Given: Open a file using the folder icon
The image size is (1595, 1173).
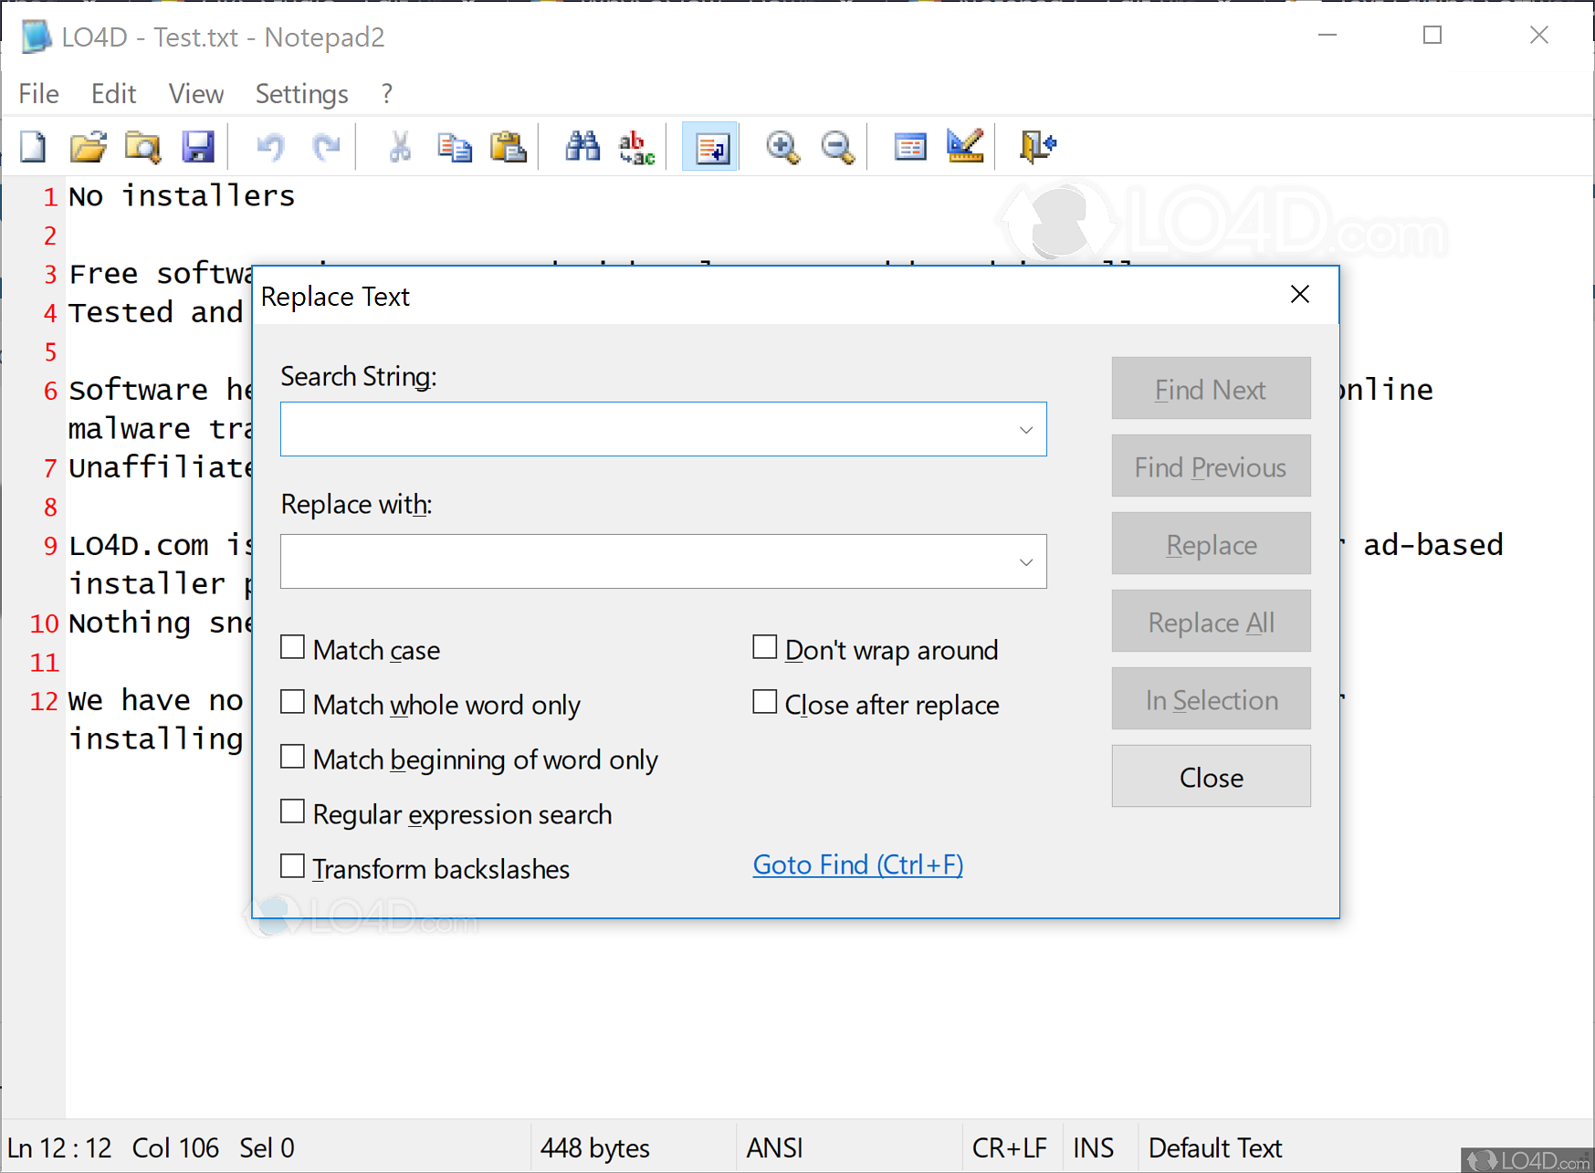Looking at the screenshot, I should [89, 146].
